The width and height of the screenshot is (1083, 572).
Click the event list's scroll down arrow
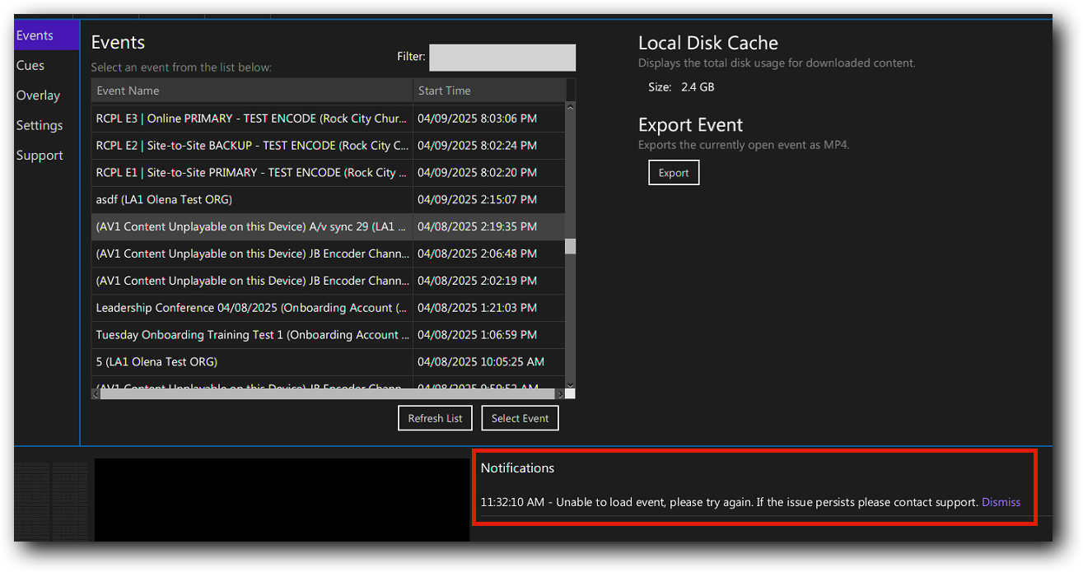tap(570, 384)
